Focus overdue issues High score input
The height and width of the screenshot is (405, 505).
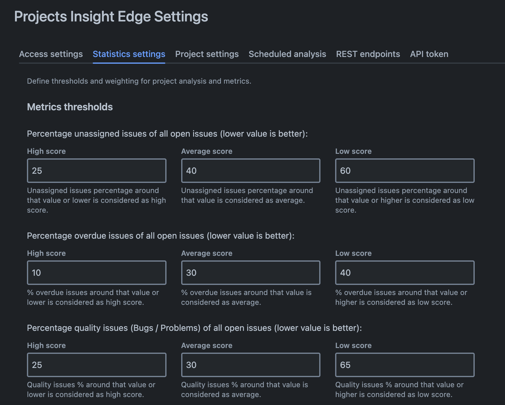(97, 273)
